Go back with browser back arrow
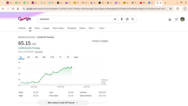Viewport: 188px width, 106px height. point(3,9)
